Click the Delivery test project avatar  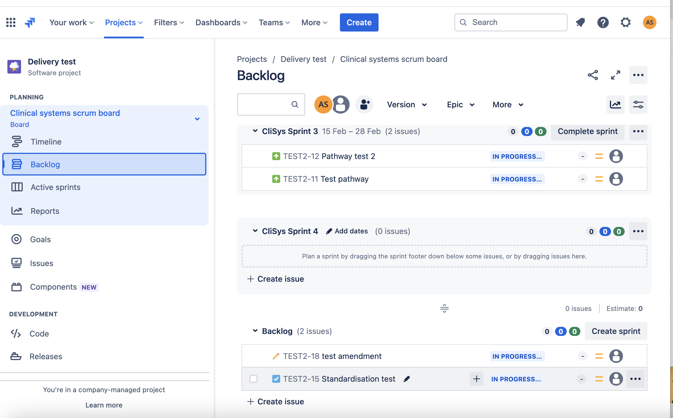pyautogui.click(x=14, y=67)
